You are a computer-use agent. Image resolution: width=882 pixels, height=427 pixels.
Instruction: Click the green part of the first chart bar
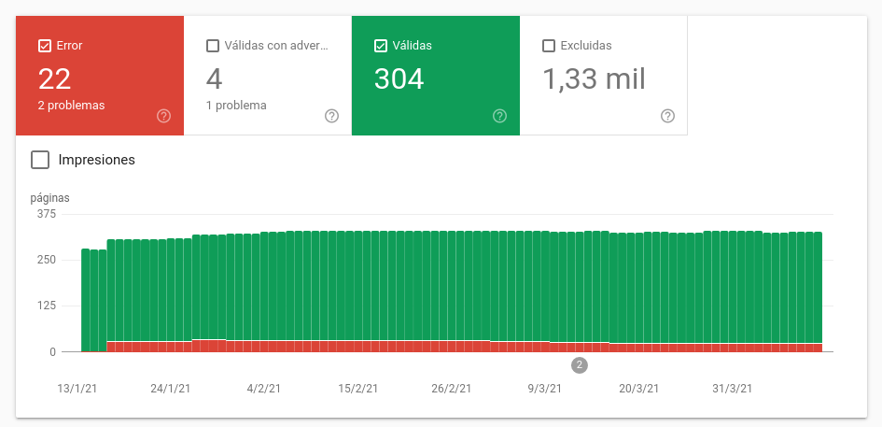[x=86, y=299]
